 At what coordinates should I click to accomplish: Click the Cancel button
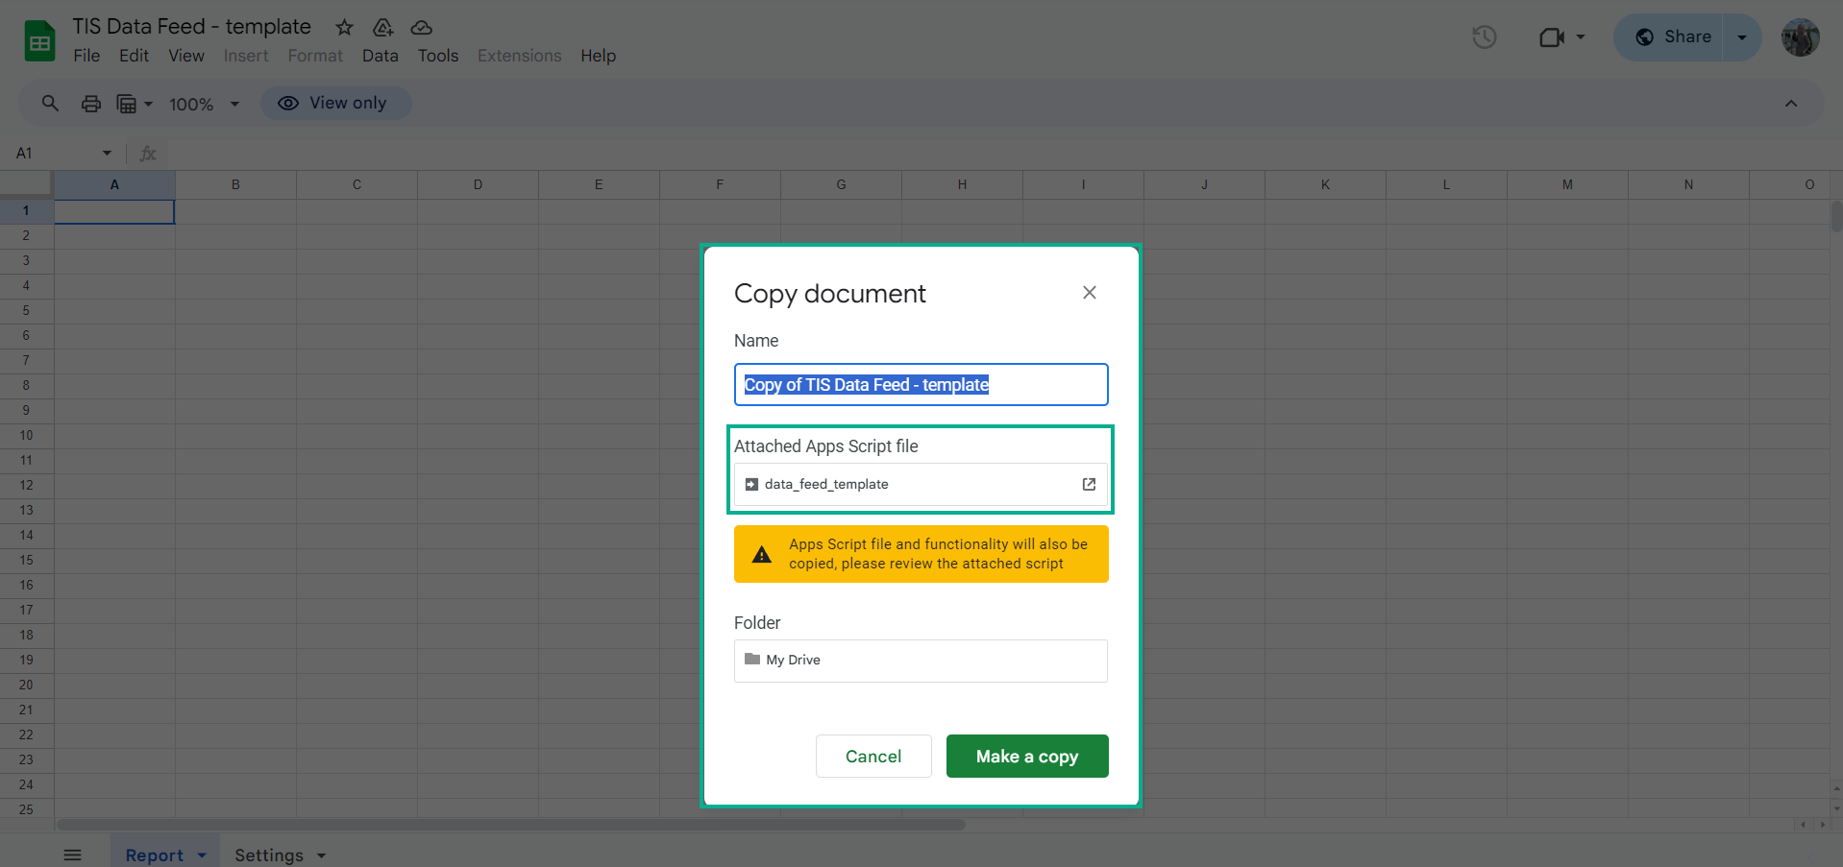click(872, 757)
